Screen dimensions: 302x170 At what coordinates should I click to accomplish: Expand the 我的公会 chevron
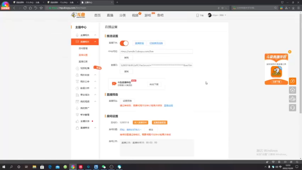pyautogui.click(x=95, y=82)
